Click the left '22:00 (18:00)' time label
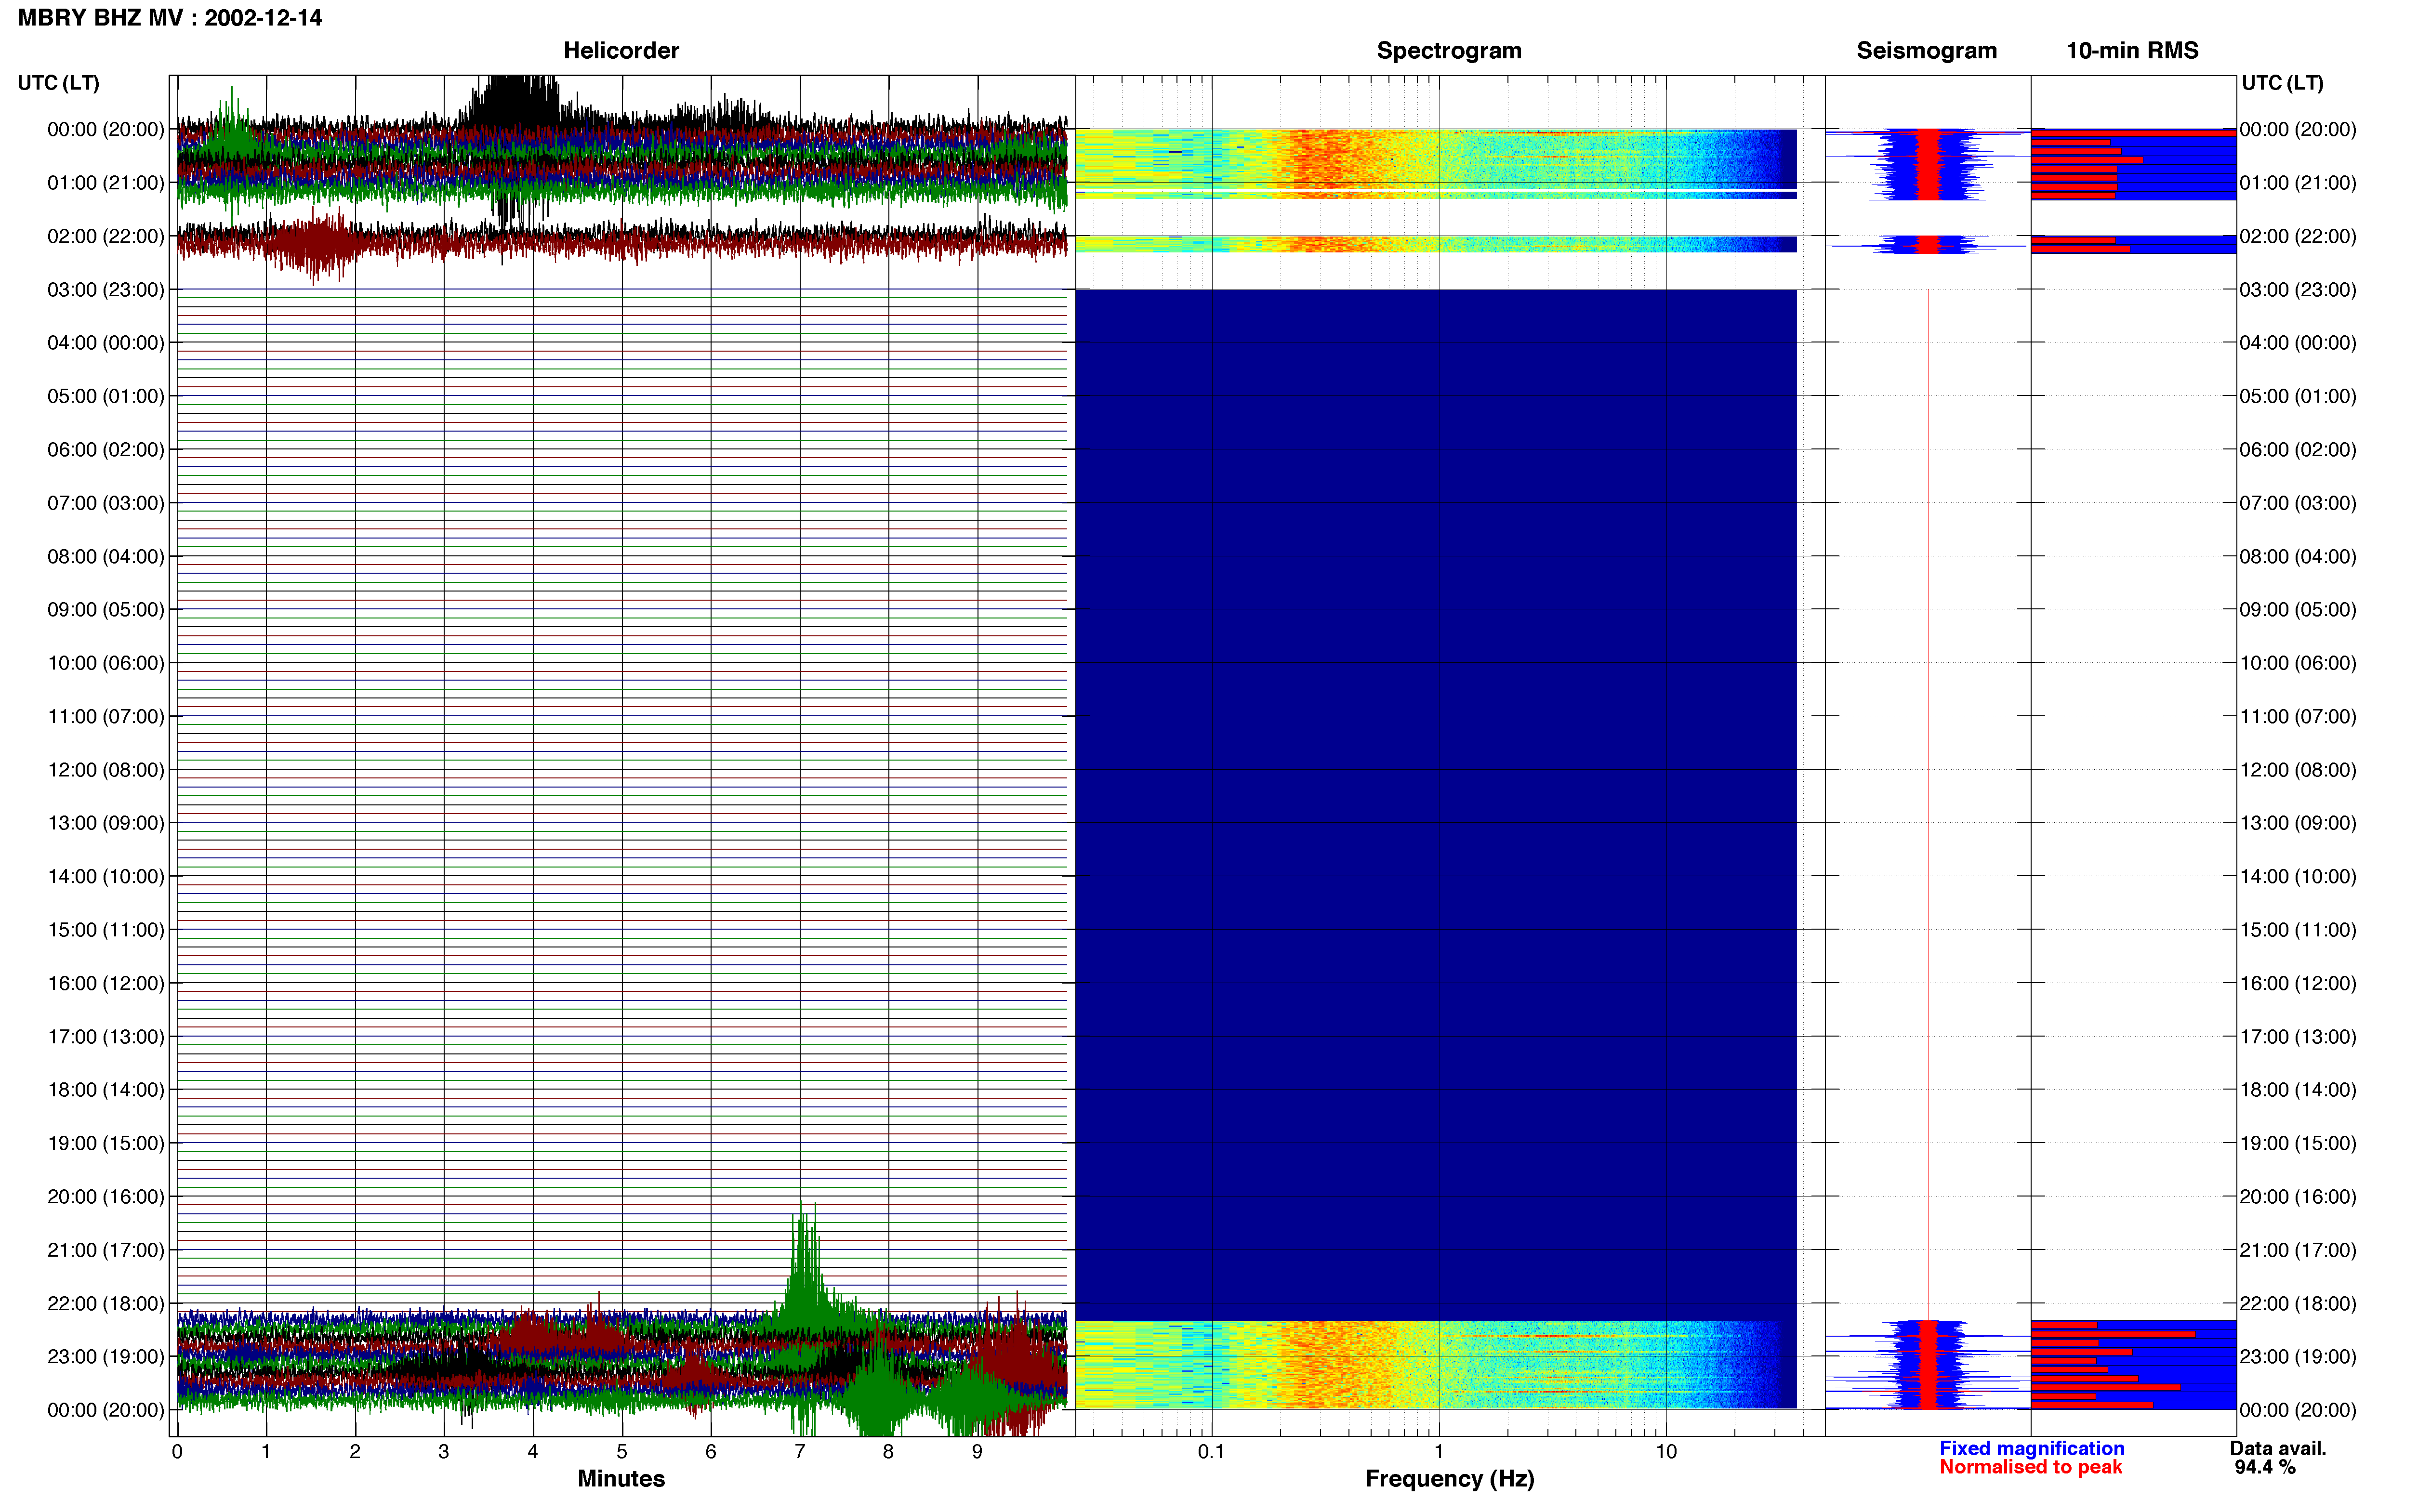The width and height of the screenshot is (2418, 1512). (106, 1304)
